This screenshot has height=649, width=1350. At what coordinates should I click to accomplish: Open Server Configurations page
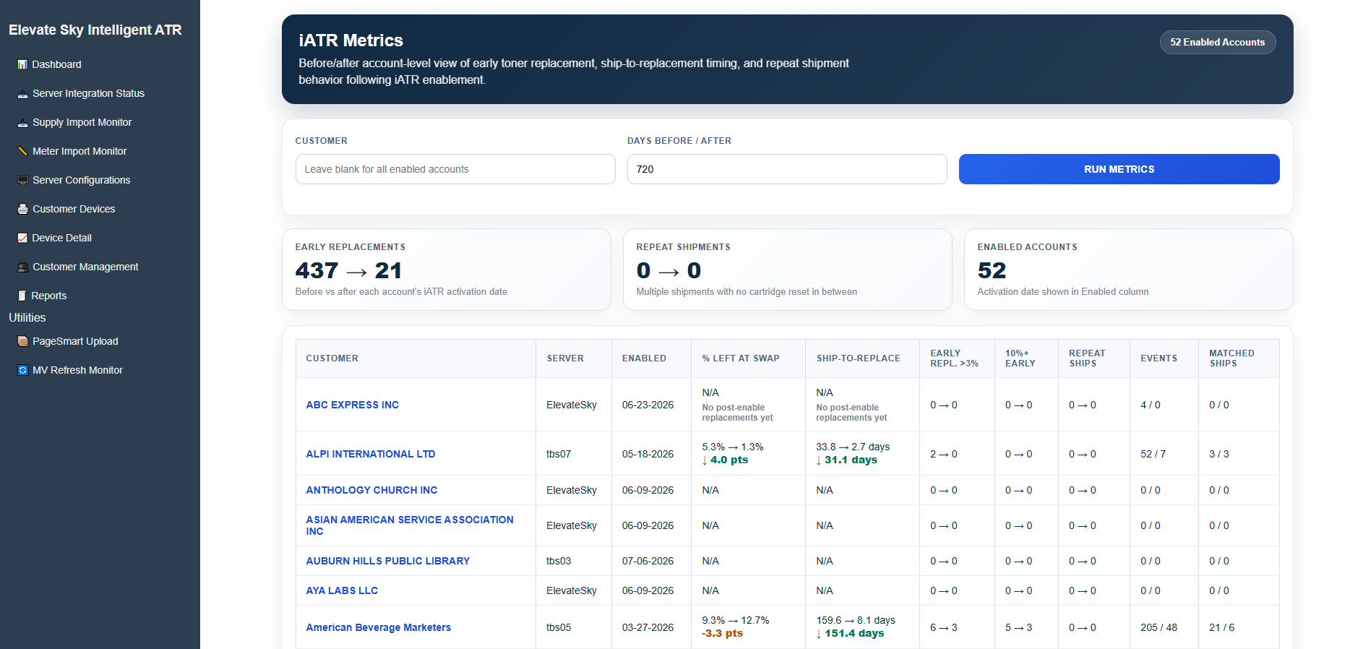point(81,180)
